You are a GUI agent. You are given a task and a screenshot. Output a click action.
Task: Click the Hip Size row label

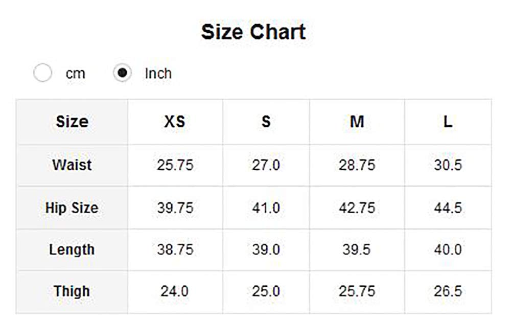(x=72, y=208)
